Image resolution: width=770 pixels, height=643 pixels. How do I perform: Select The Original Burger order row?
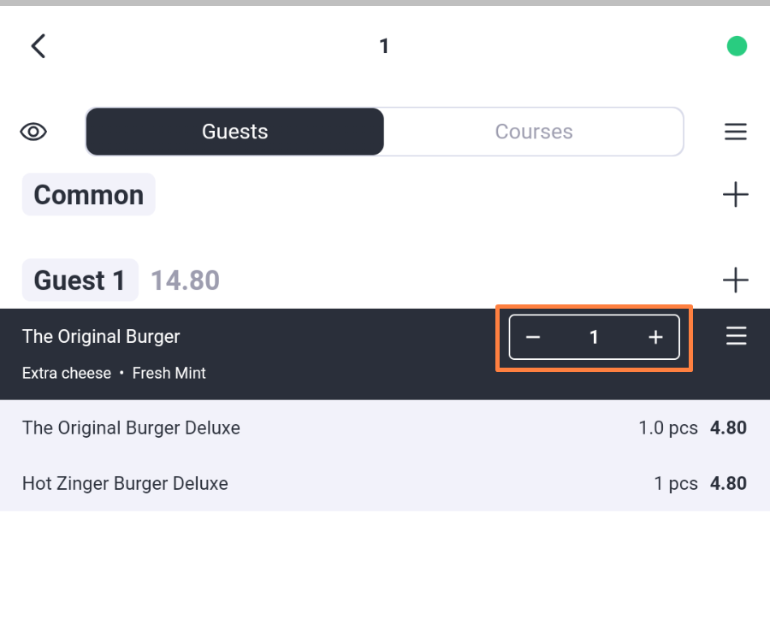[x=385, y=354]
